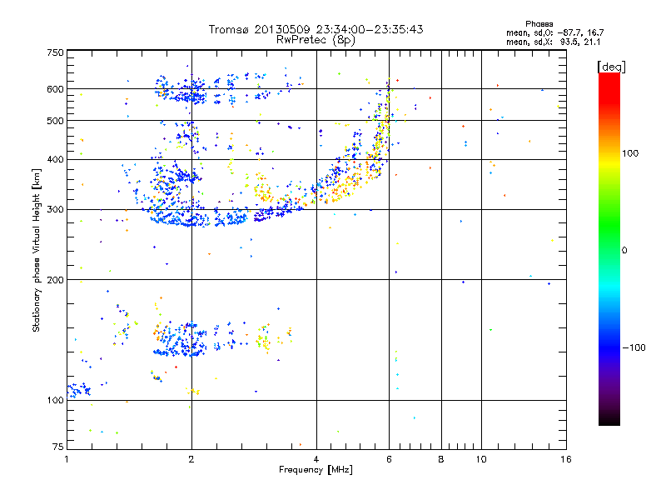The image size is (666, 500).
Task: Click the x-axis tick label "1"
Action: point(67,459)
